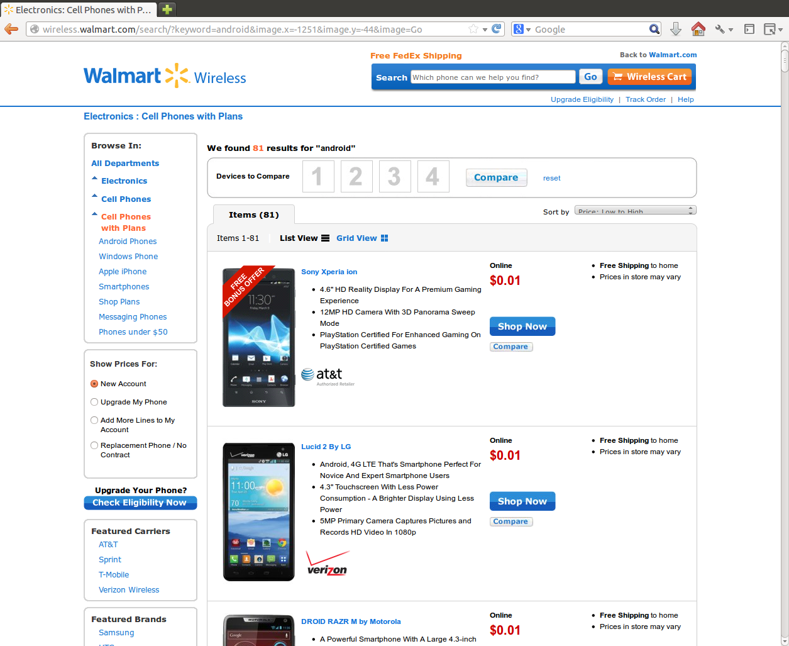Select the Upgrade My Phone option
The image size is (789, 646).
click(94, 402)
